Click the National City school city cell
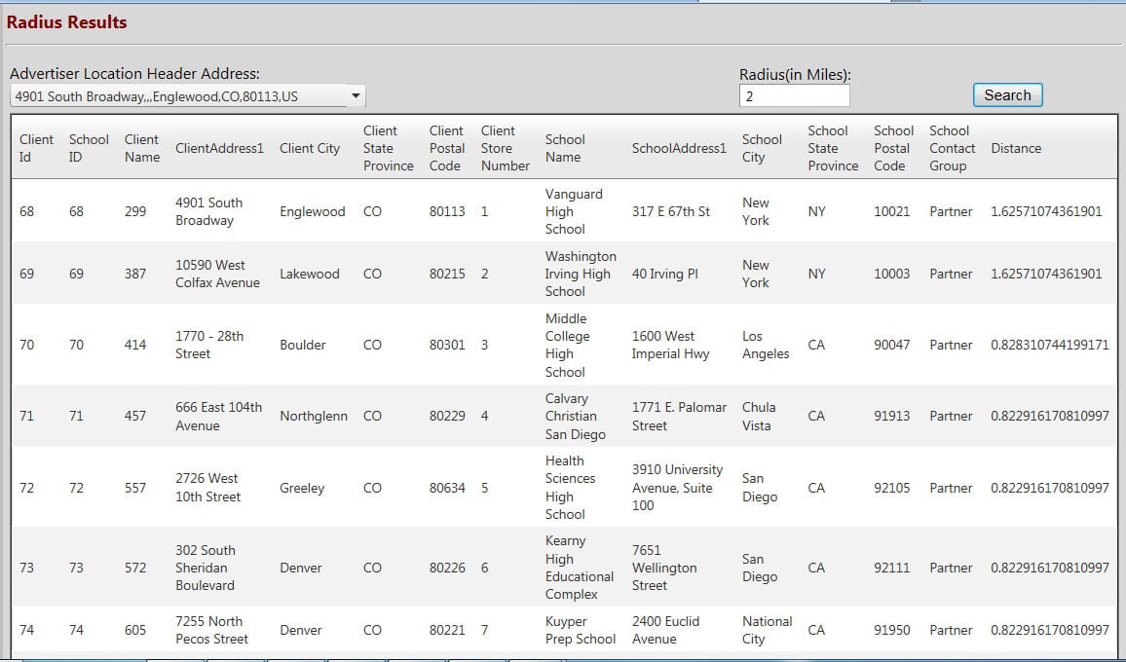 (x=767, y=630)
